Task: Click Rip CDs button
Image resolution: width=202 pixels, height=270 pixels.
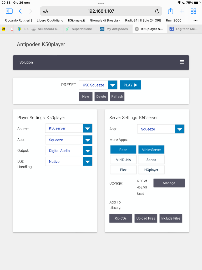Action: click(x=121, y=218)
